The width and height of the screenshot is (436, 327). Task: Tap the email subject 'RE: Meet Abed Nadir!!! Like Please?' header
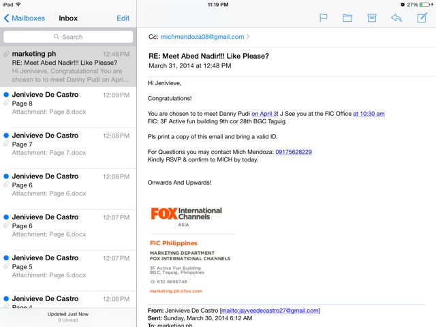pos(208,56)
